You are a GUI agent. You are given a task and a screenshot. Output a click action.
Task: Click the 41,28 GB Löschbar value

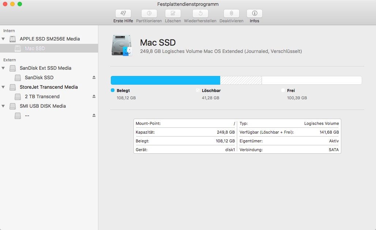[211, 98]
